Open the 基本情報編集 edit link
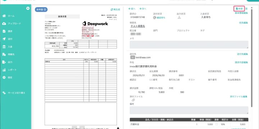The image size is (259, 129). [x=241, y=13]
